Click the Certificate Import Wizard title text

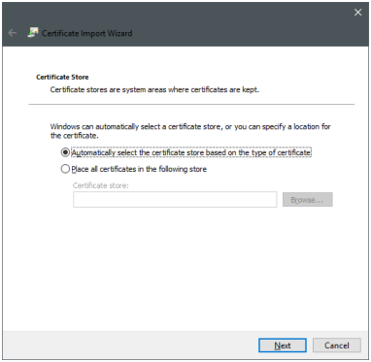87,33
